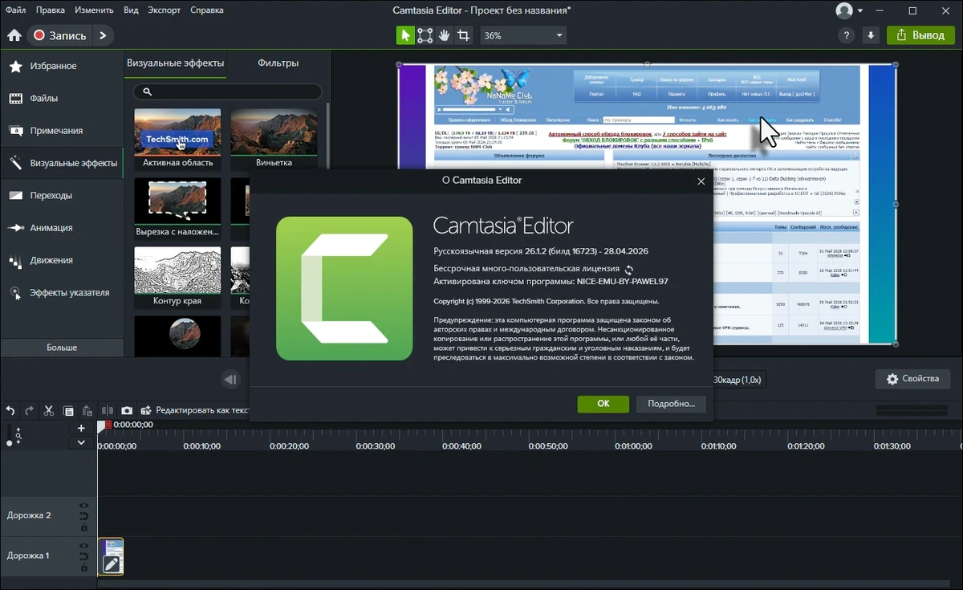The image size is (963, 590).
Task: Switch to the Фильтры tab
Action: [x=278, y=63]
